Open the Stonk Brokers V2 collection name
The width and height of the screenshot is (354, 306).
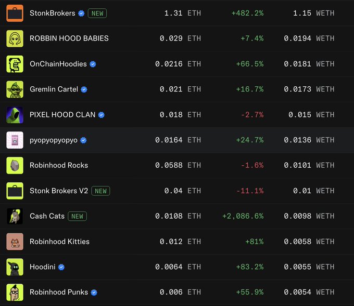tap(59, 191)
